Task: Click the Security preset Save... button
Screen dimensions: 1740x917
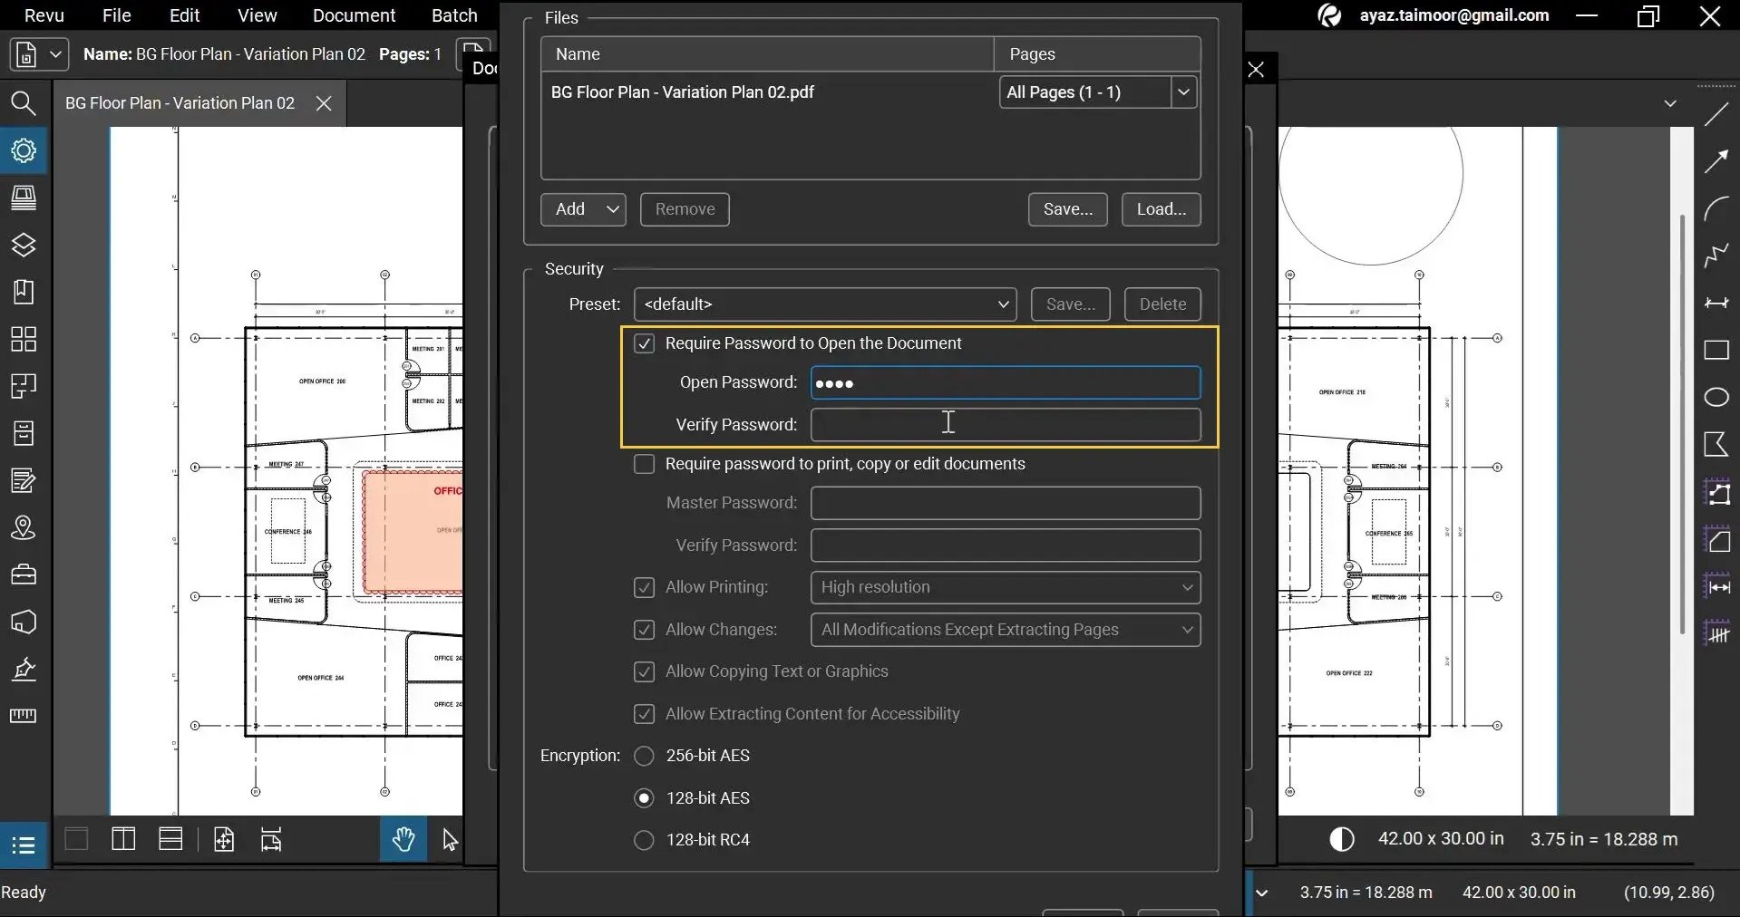Action: pos(1071,304)
